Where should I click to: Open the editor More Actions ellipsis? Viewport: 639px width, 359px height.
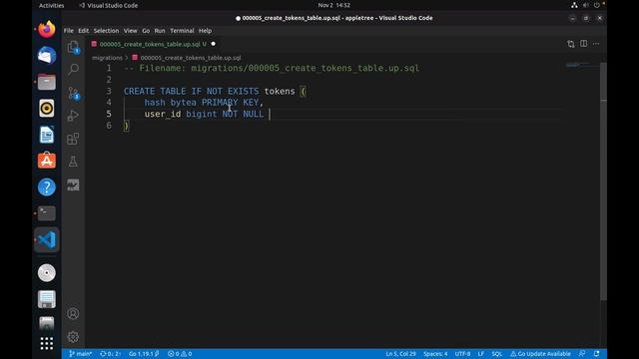(x=596, y=44)
